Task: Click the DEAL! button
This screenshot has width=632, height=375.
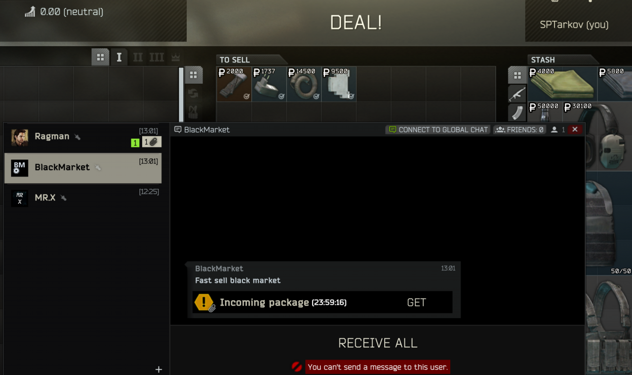Action: (x=355, y=22)
